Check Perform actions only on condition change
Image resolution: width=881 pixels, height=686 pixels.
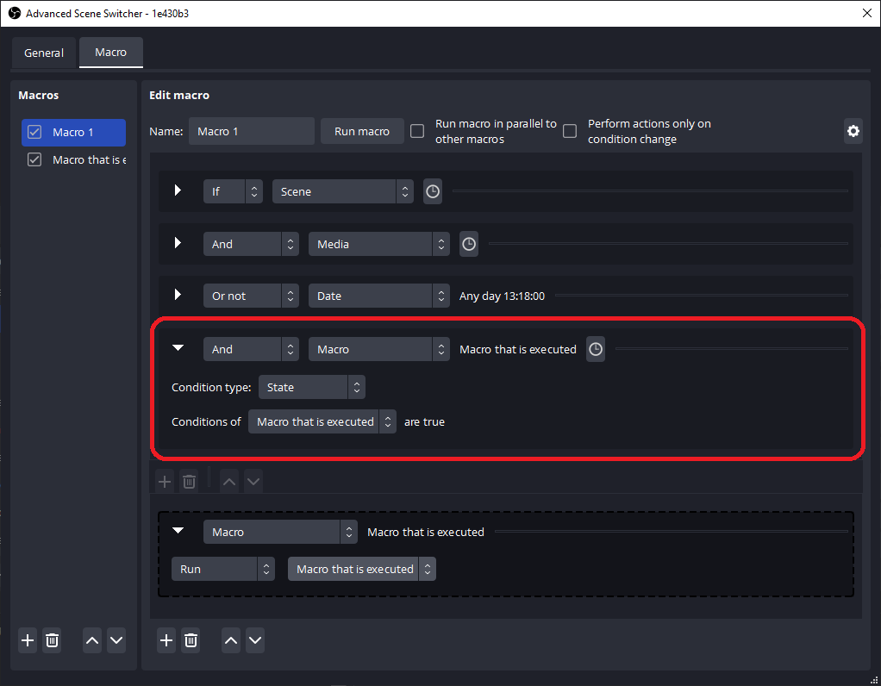[x=570, y=131]
